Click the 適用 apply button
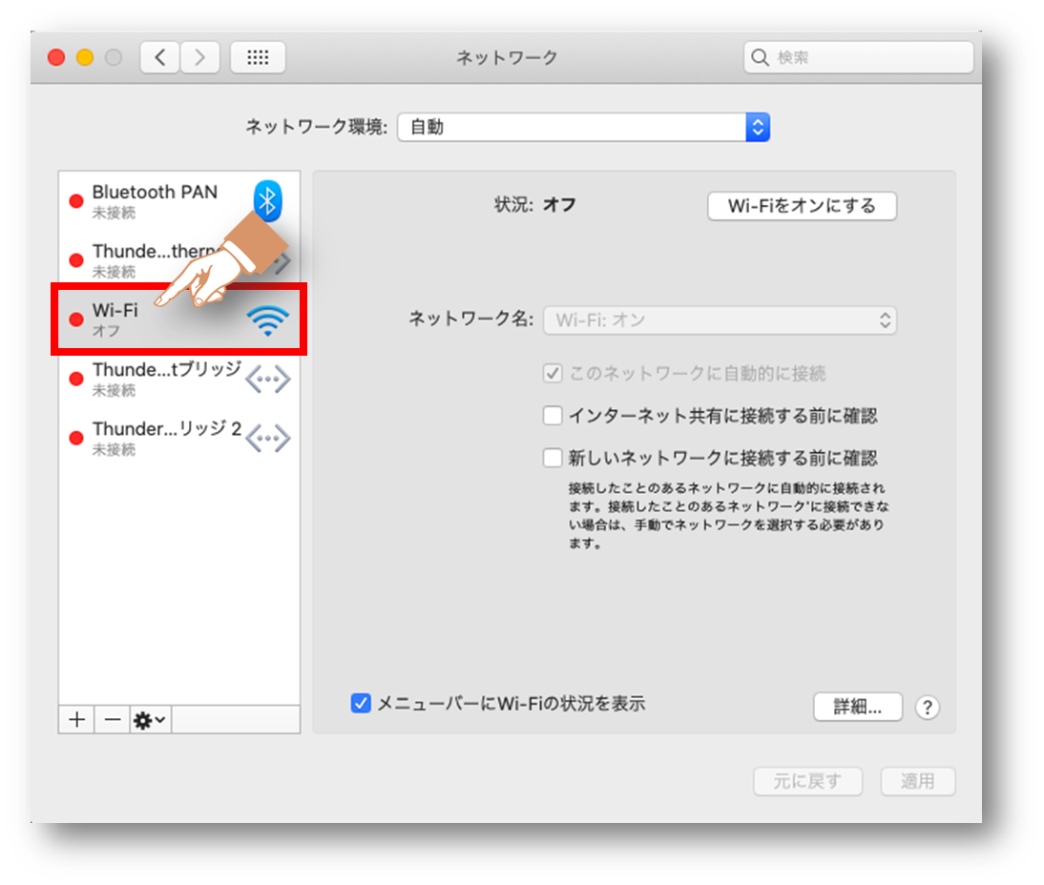Viewport: 1044px width, 885px height. (x=917, y=781)
